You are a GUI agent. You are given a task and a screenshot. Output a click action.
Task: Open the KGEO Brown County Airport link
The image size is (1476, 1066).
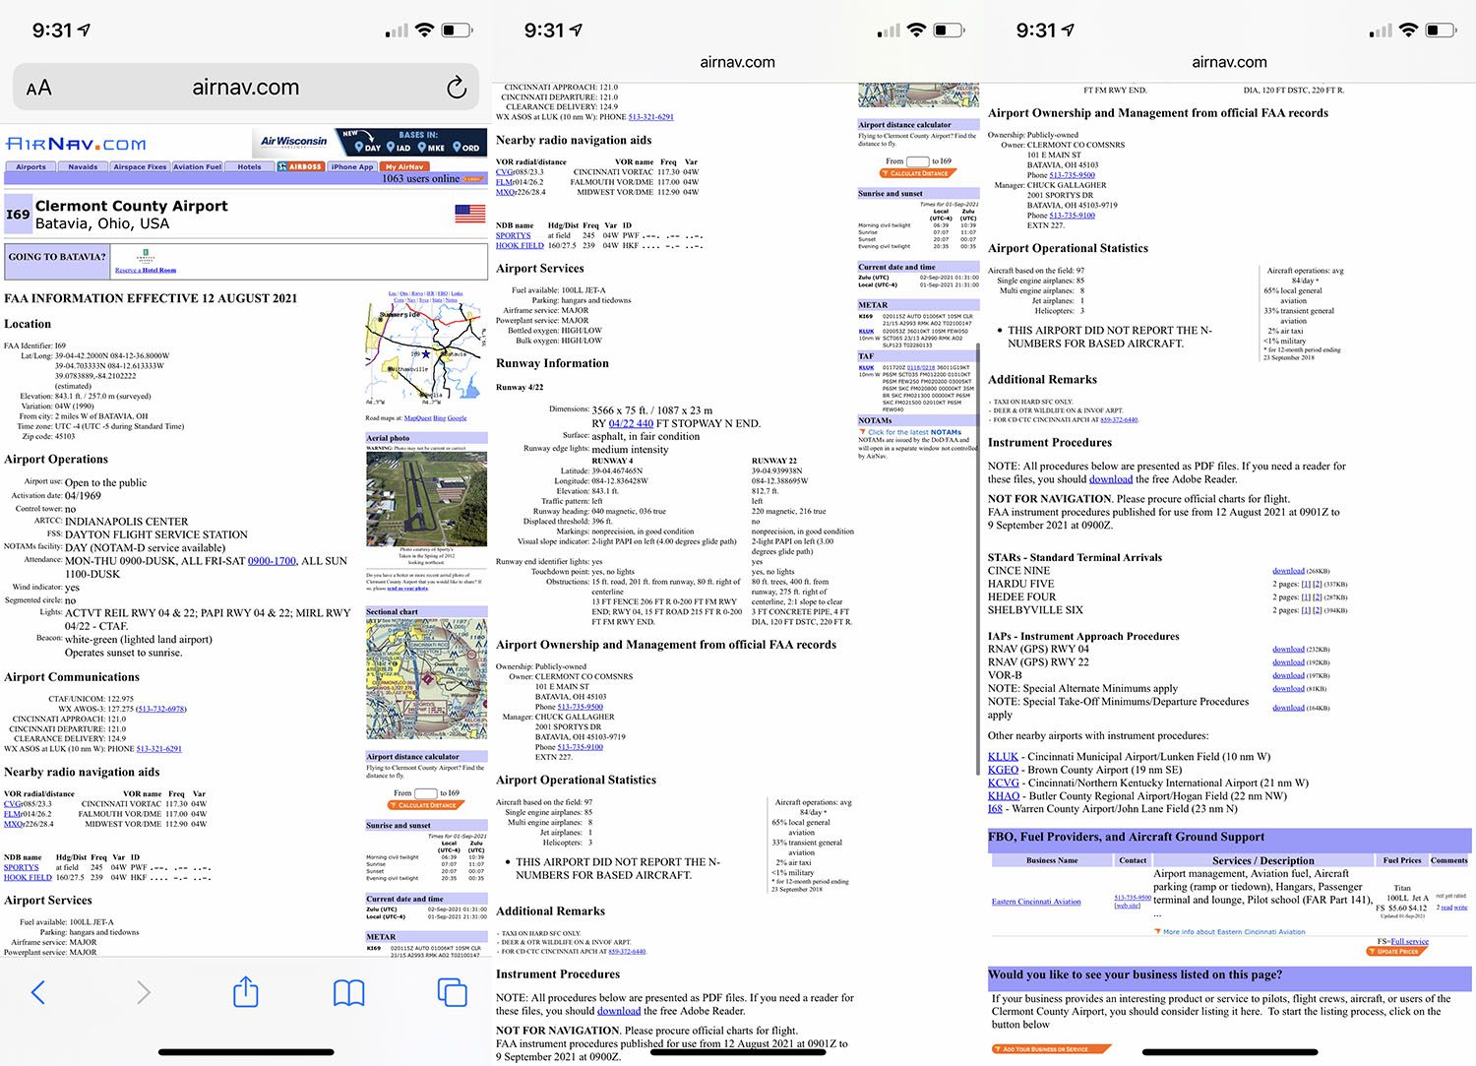[x=1003, y=770]
